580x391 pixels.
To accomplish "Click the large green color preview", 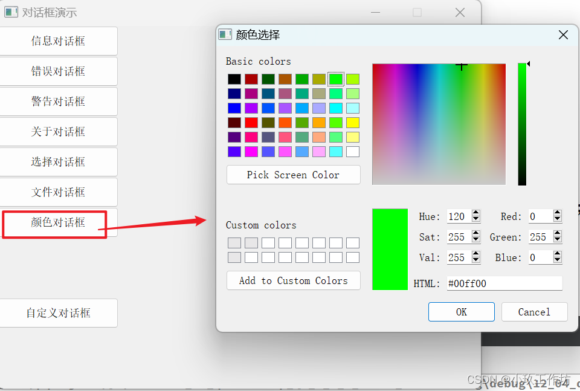I will coord(390,250).
